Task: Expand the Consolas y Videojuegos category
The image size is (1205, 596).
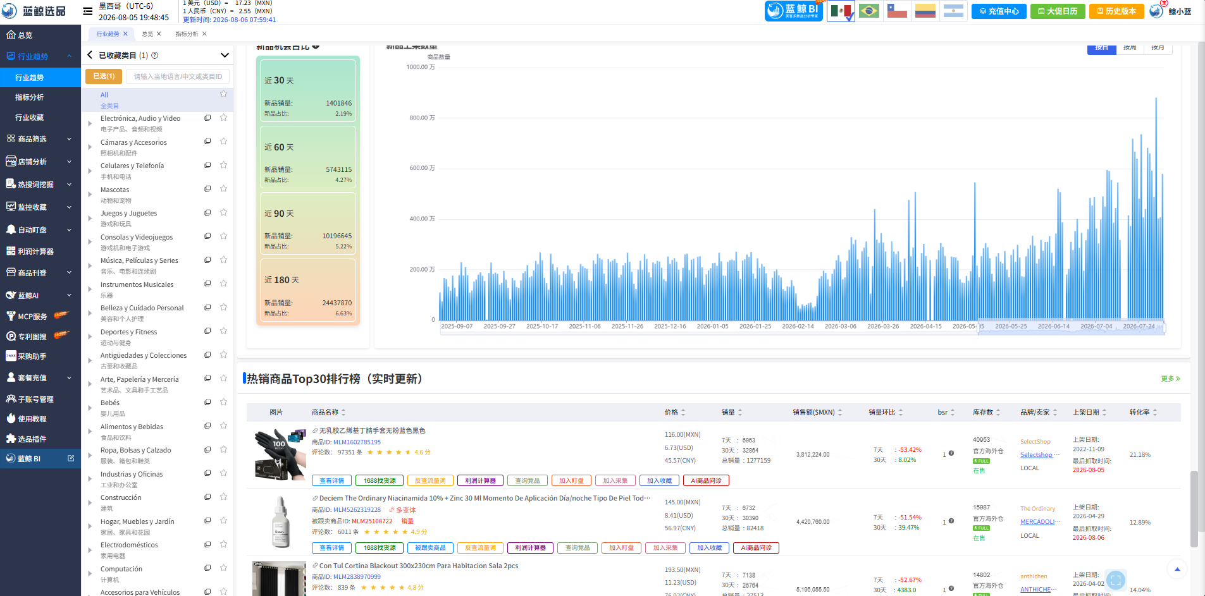Action: tap(90, 242)
